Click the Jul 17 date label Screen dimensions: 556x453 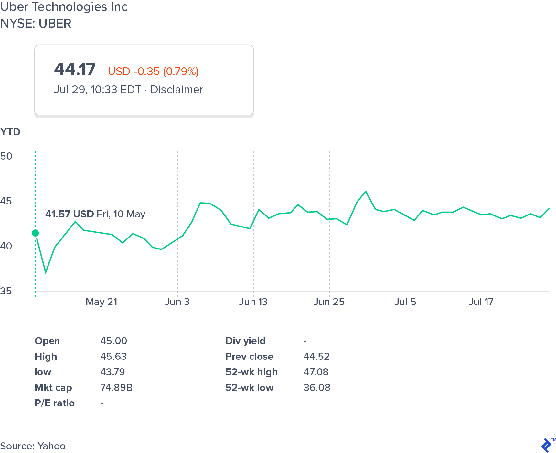point(481,302)
